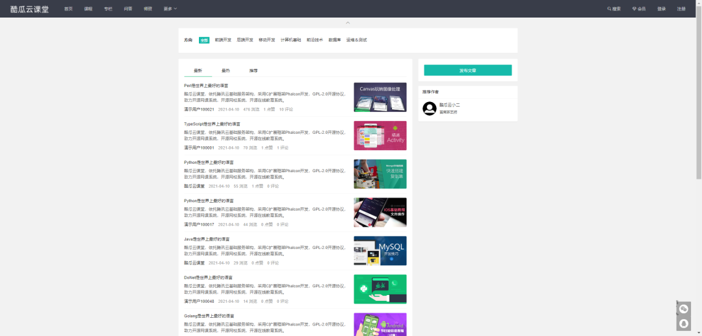Filter articles by 前端开发 direction
702x336 pixels.
click(x=223, y=40)
